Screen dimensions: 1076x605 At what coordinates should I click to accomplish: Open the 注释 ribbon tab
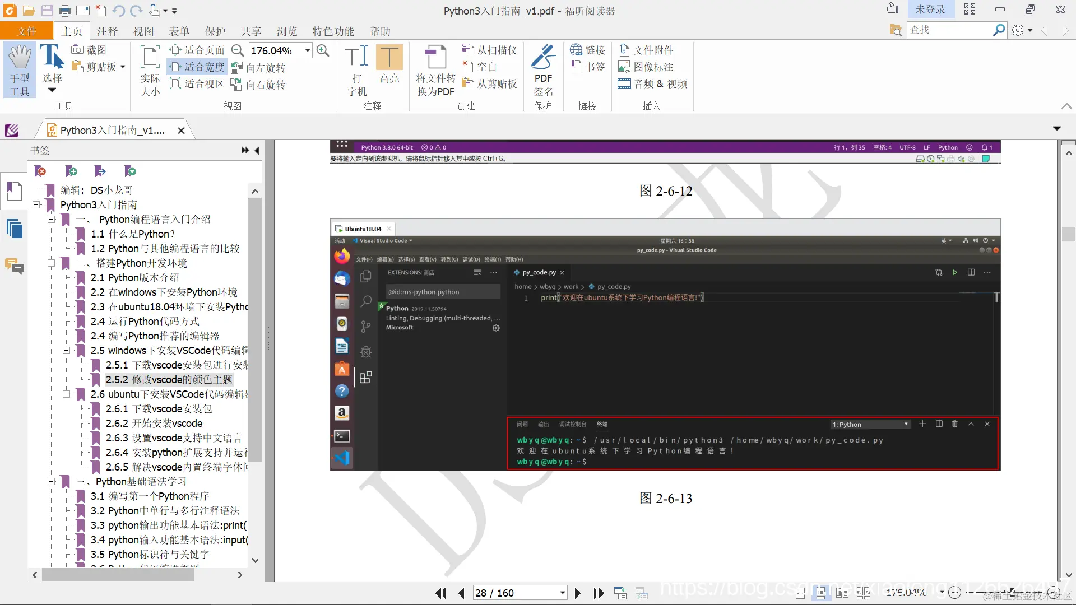click(107, 31)
